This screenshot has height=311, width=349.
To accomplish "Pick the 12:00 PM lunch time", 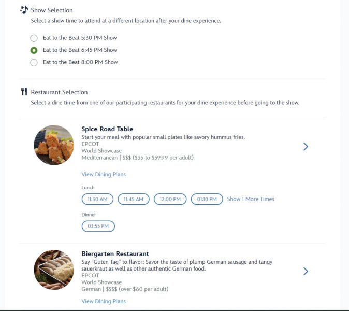I will pyautogui.click(x=170, y=199).
